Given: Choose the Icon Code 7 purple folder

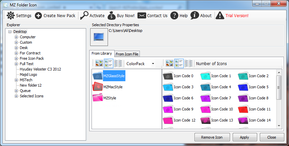Looking at the screenshot, I should tap(205, 98).
